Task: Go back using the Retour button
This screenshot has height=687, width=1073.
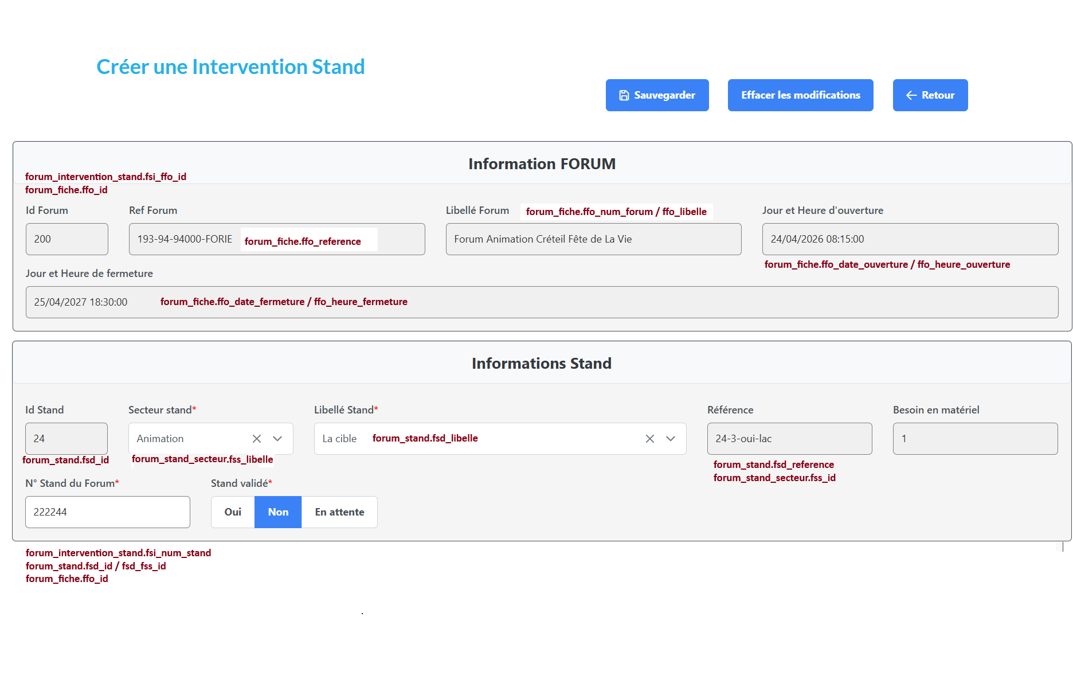Action: click(x=930, y=95)
